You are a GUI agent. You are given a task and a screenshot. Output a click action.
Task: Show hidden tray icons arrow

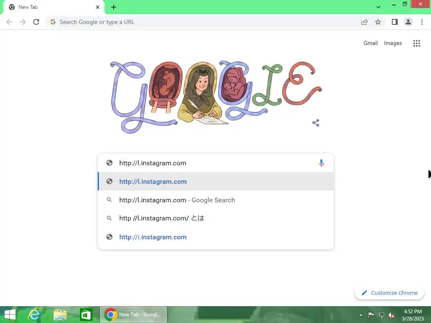(361, 315)
